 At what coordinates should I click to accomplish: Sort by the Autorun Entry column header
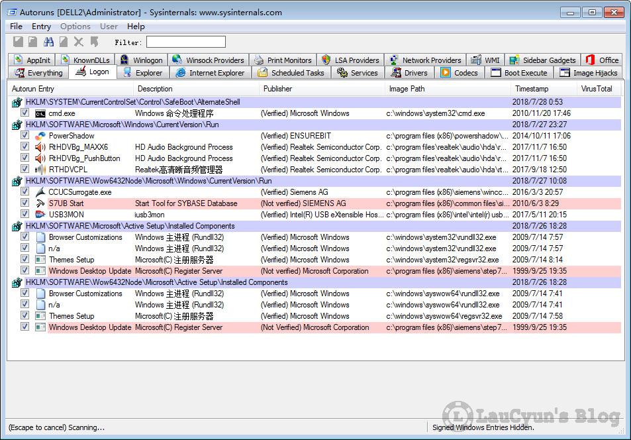pyautogui.click(x=70, y=89)
